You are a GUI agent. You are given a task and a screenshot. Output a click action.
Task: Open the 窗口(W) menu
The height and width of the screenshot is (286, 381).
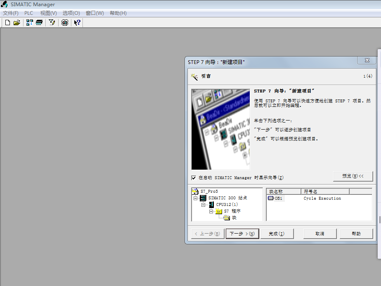click(x=95, y=13)
